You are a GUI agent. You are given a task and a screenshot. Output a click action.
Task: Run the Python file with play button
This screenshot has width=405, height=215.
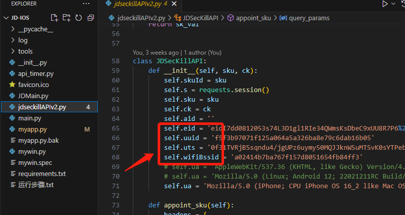(385, 4)
